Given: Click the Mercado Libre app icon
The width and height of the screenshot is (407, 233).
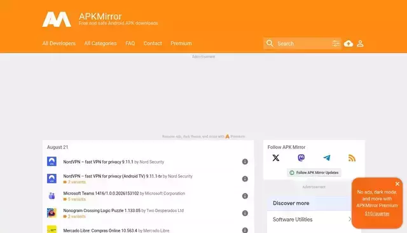Looking at the screenshot, I should point(52,229).
